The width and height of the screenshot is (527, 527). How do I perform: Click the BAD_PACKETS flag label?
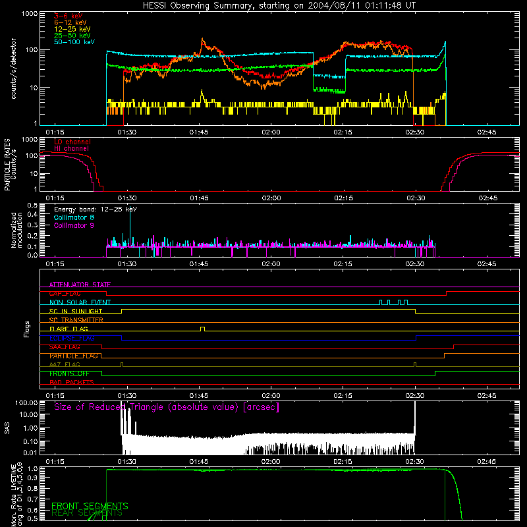coord(72,382)
